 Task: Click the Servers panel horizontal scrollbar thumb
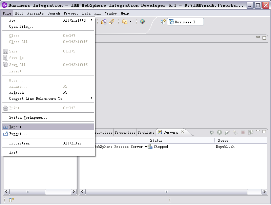pos(167,192)
